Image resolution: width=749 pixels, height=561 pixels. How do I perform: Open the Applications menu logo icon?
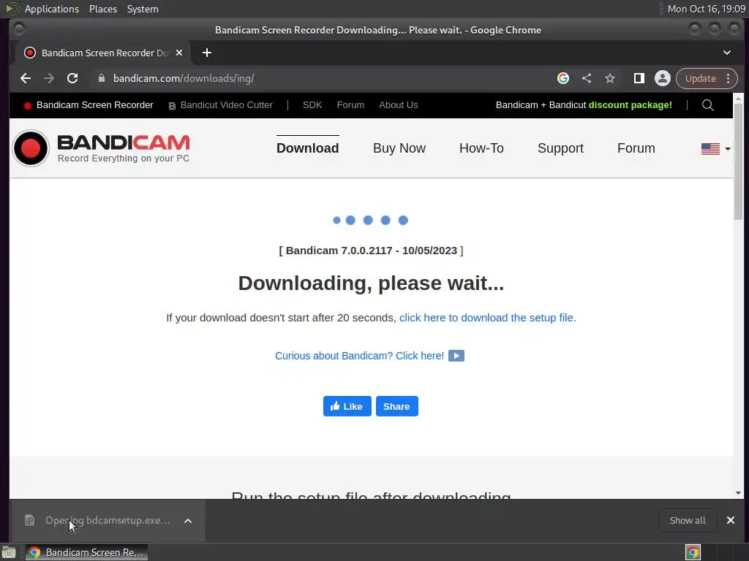pos(12,9)
